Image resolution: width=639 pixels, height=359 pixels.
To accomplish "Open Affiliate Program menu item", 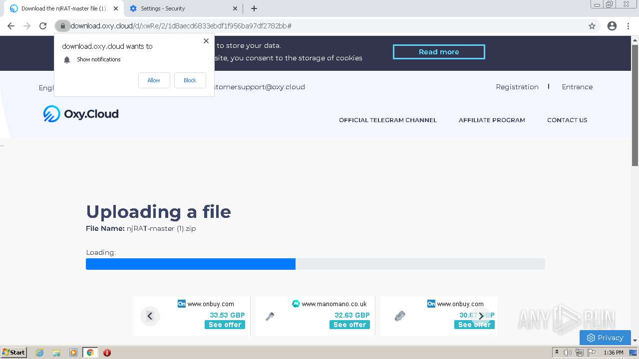I will tap(492, 120).
